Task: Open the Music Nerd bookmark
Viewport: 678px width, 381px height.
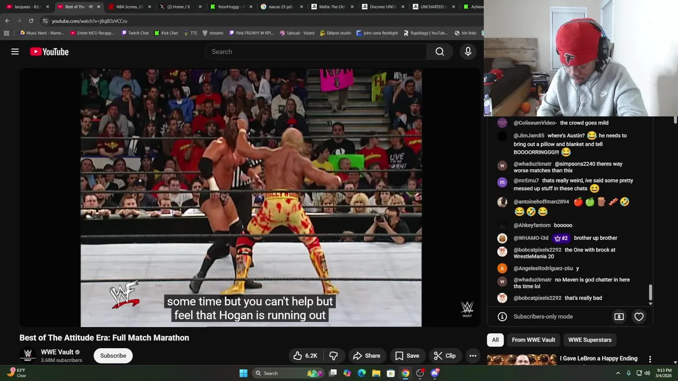Action: point(42,33)
